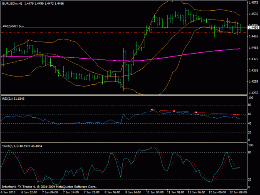Click the Stochastic scale label 20
This screenshot has height=195, width=260.
(250, 180)
